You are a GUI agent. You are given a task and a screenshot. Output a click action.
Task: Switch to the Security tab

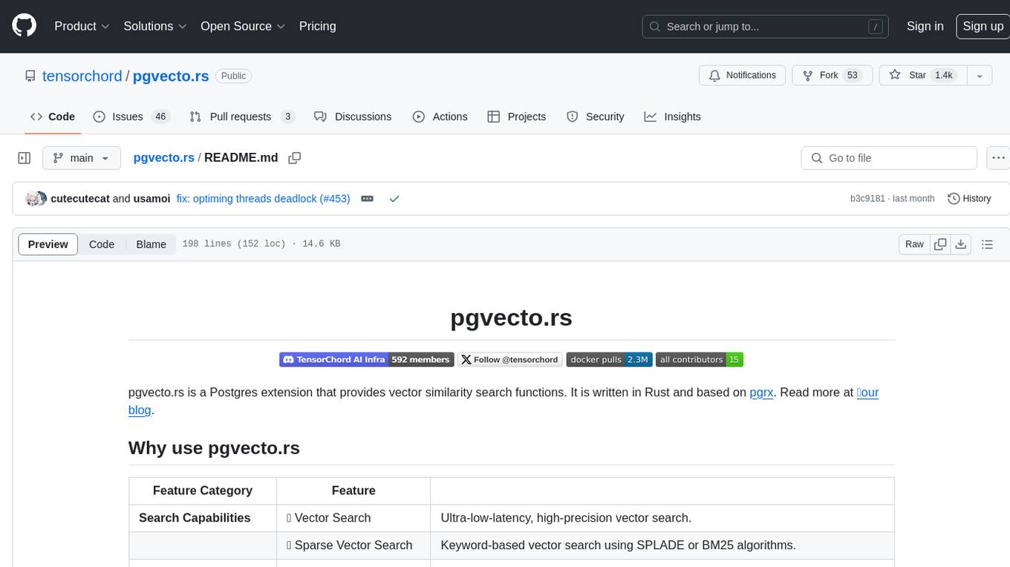coord(595,117)
